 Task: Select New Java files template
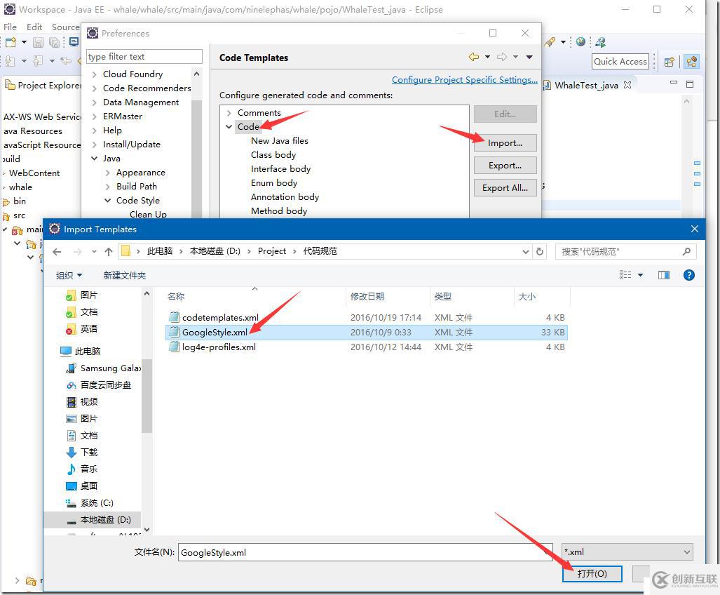click(x=279, y=140)
